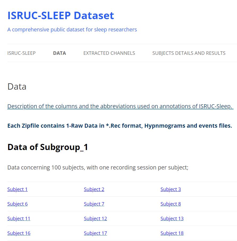Click the ISRUC-SLEEP Dataset site title

(x=61, y=16)
